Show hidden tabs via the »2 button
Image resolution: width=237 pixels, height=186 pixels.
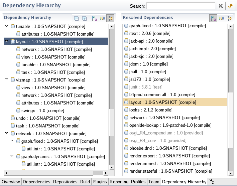211,181
